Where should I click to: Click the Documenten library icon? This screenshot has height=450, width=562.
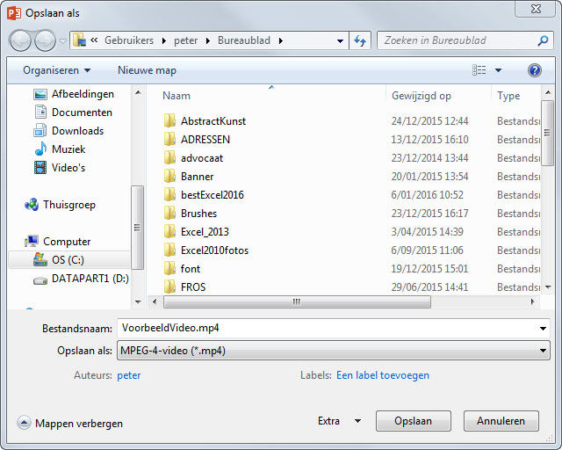[40, 112]
